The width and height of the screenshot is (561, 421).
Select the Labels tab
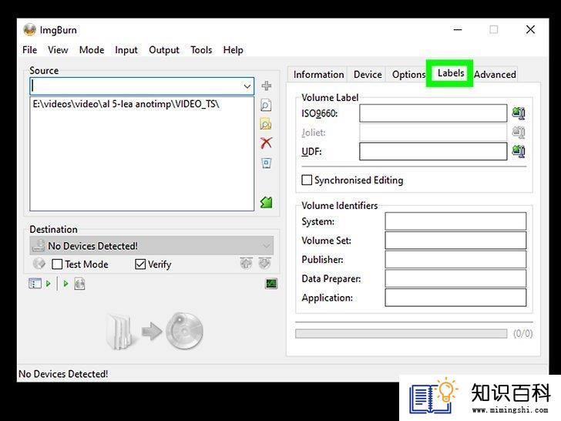pos(451,73)
